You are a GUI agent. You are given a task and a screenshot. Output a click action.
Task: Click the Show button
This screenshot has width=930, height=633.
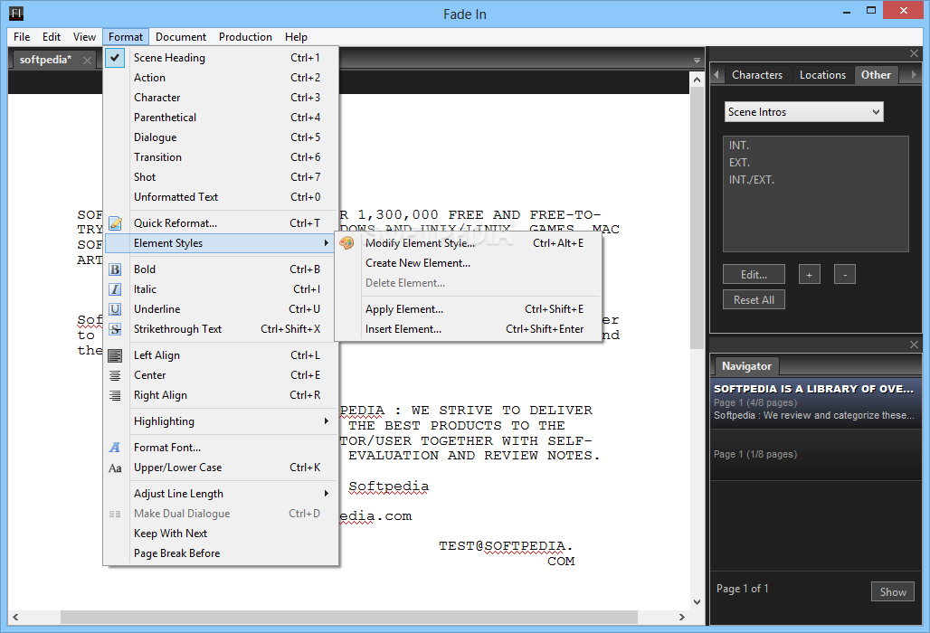893,591
